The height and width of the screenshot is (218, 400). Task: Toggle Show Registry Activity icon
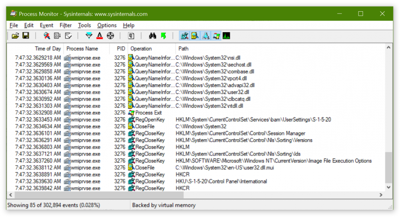(x=184, y=36)
